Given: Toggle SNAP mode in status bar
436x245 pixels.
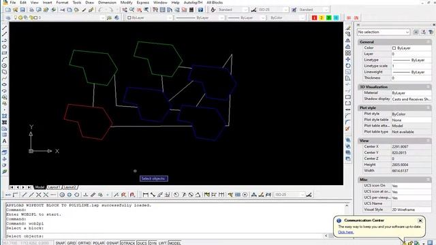Looking at the screenshot, I should tap(60, 243).
